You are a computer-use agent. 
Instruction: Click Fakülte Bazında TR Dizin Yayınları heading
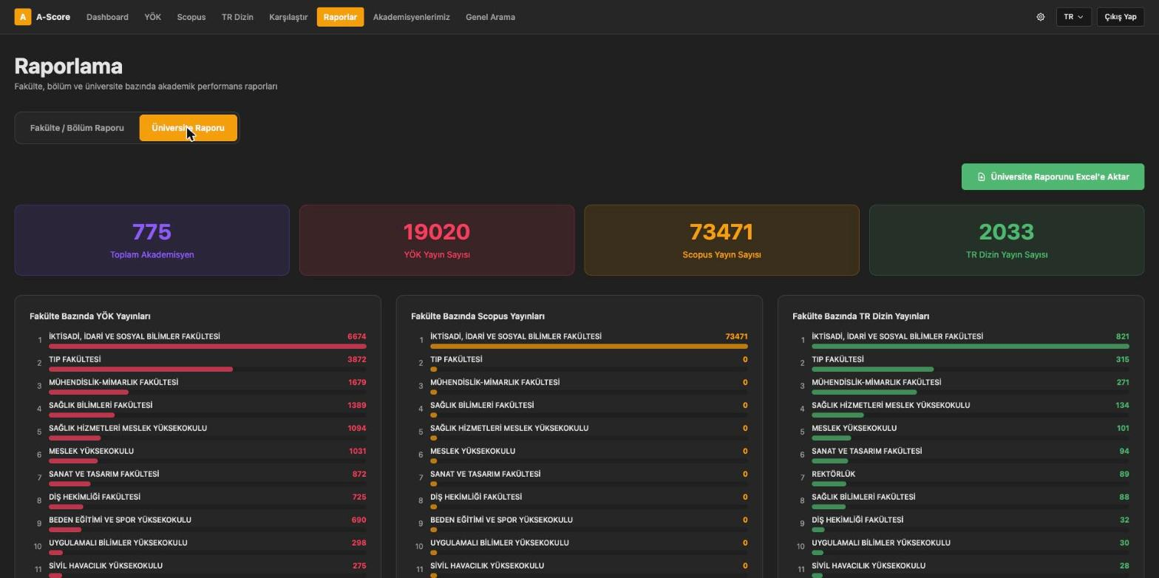pyautogui.click(x=860, y=316)
